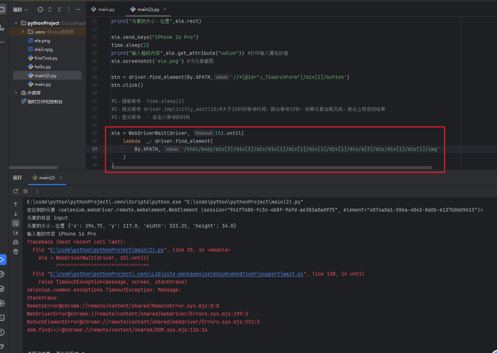
Task: Expand the .venv folder
Action: [23, 32]
